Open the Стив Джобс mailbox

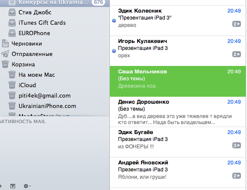click(55, 12)
